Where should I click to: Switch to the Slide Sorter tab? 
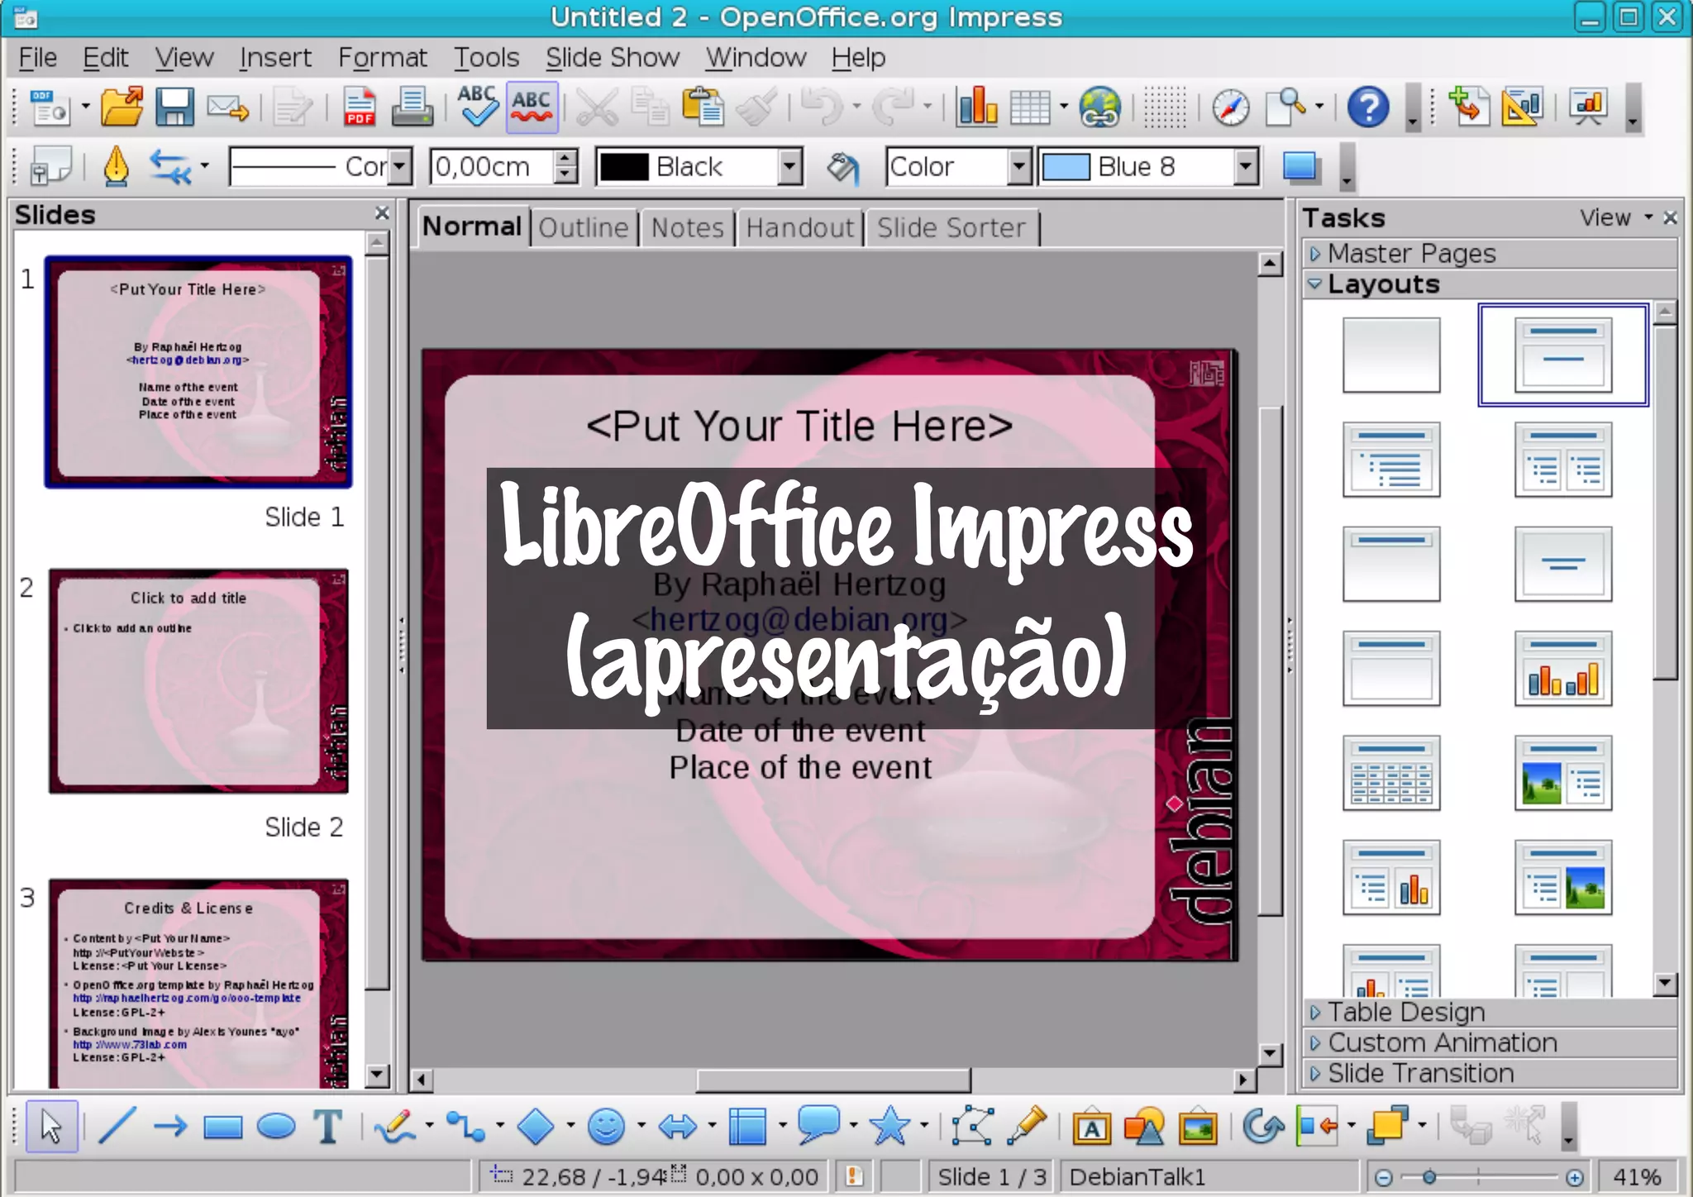(x=951, y=227)
